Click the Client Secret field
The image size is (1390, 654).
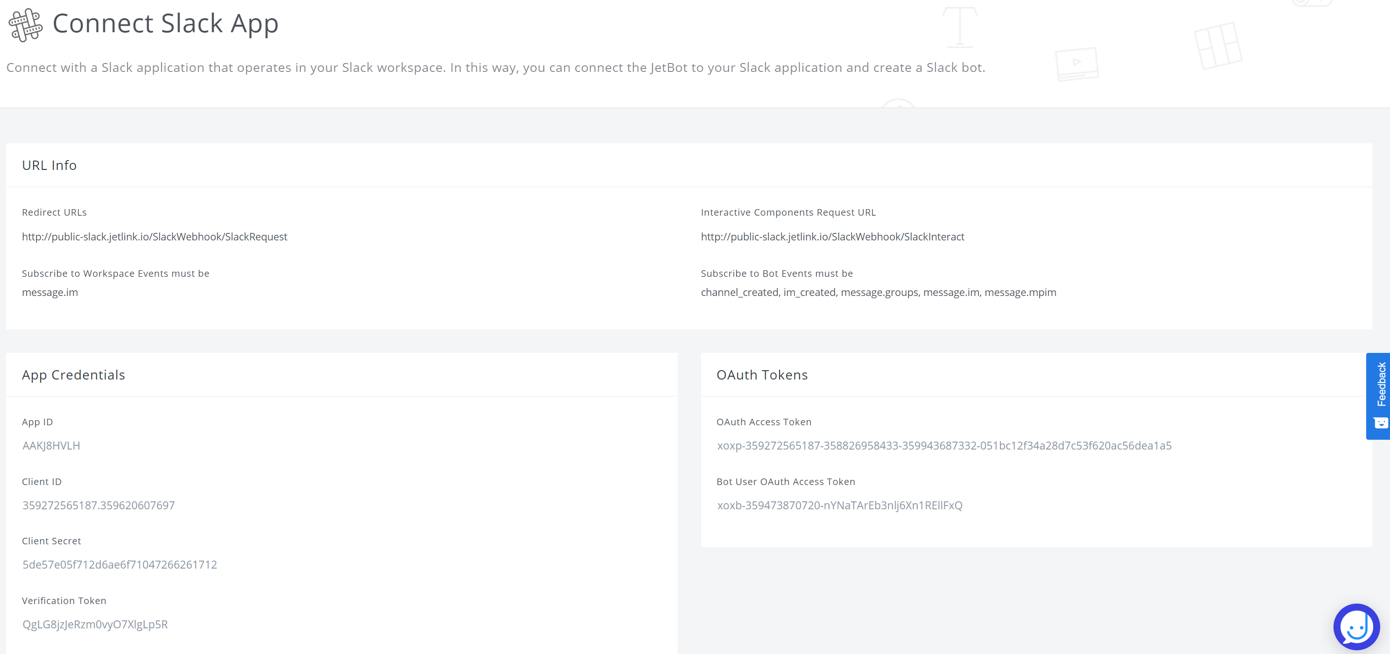[119, 564]
